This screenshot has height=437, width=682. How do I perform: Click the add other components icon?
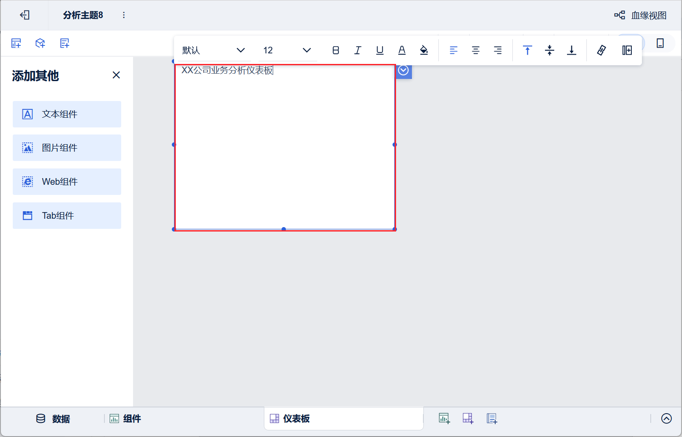point(65,43)
